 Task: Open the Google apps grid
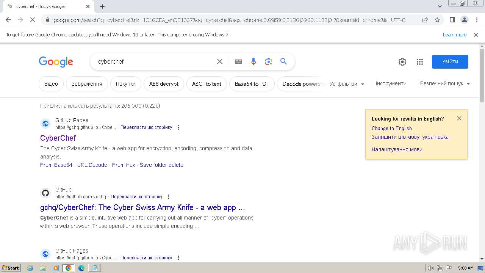420,62
